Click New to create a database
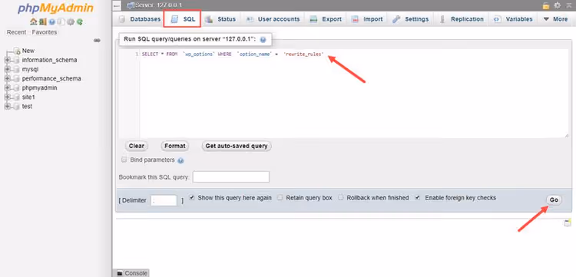Image resolution: width=576 pixels, height=277 pixels. coord(28,51)
